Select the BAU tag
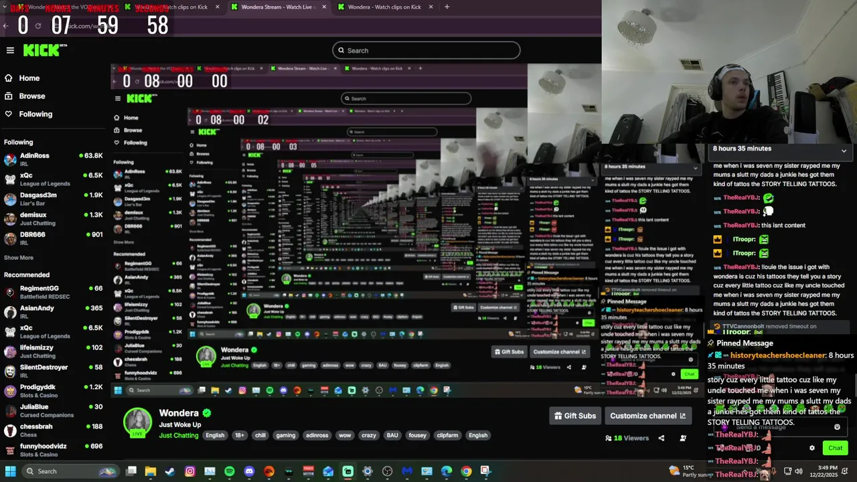This screenshot has height=482, width=857. coord(392,435)
